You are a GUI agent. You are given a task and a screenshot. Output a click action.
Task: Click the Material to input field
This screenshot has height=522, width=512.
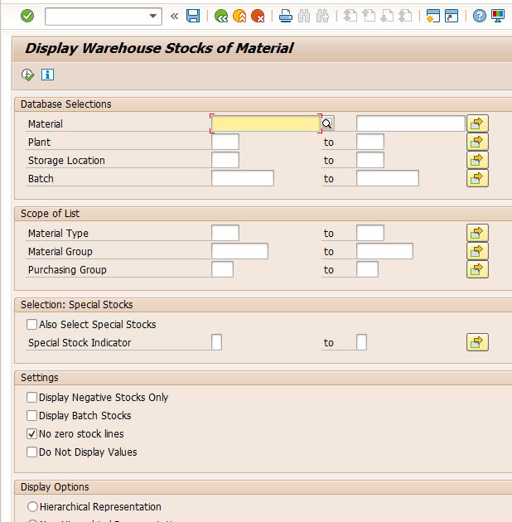tap(410, 123)
